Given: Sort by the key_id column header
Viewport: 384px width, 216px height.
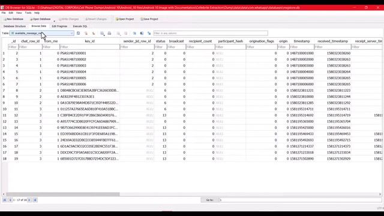Looking at the screenshot, I should (89, 41).
